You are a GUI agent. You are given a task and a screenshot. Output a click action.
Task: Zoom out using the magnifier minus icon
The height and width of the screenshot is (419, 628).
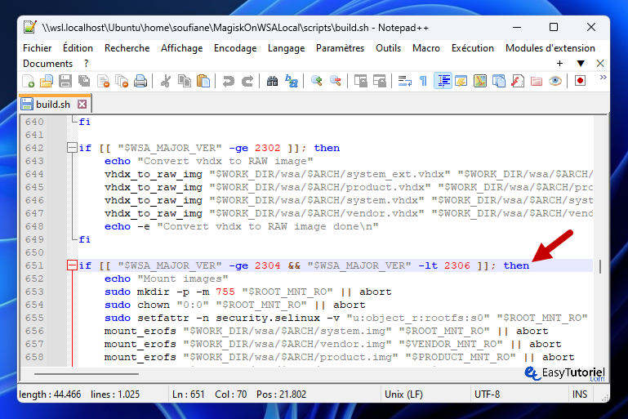pos(336,82)
